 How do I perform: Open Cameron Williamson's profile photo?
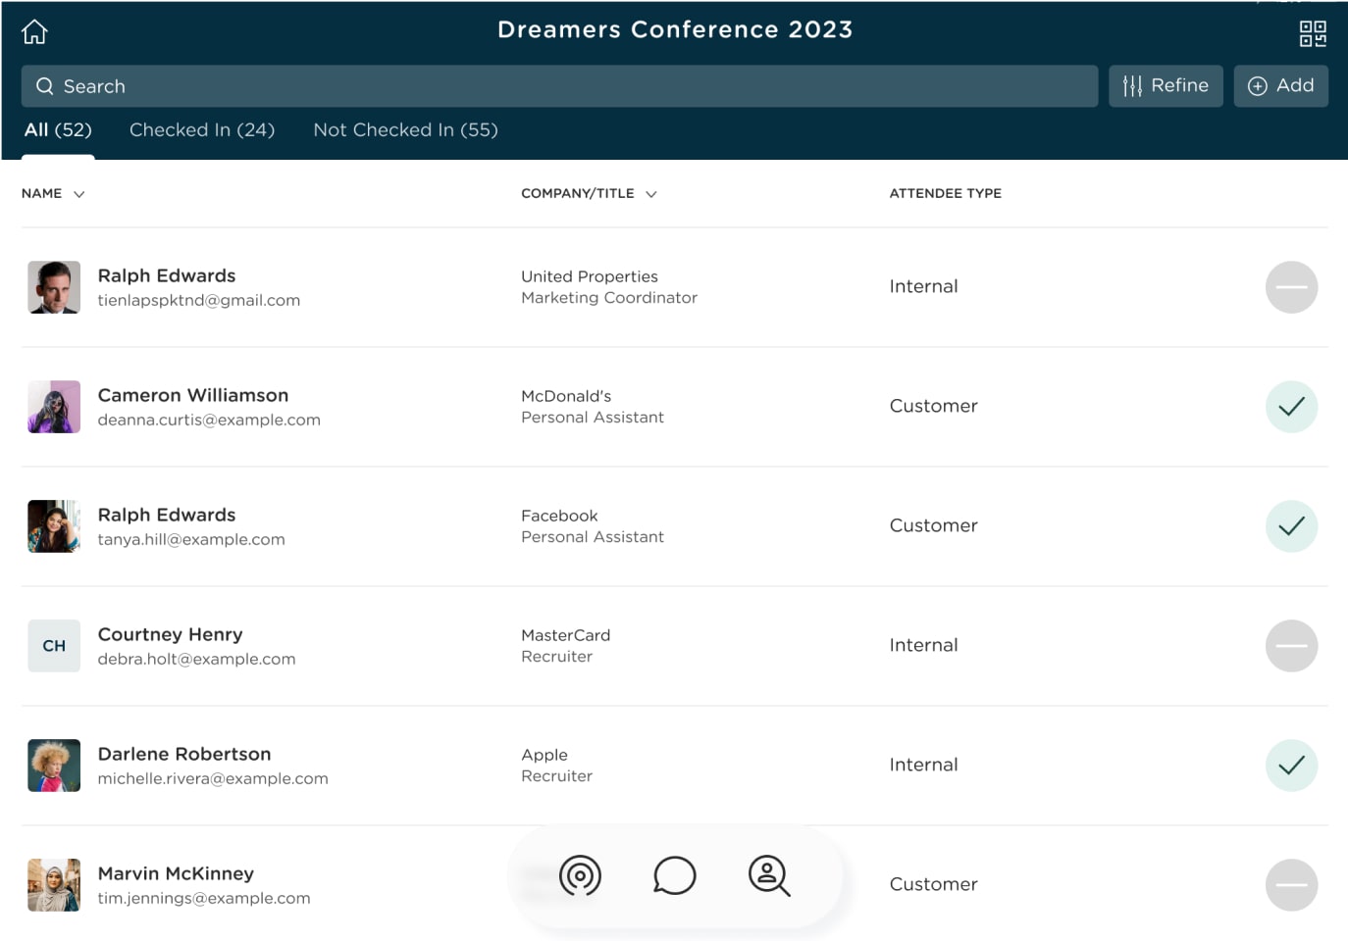54,407
